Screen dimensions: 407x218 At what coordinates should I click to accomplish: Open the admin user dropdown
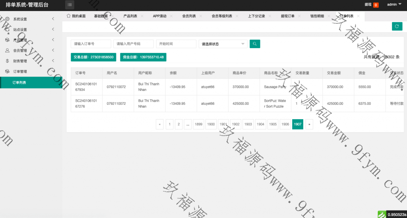point(394,5)
